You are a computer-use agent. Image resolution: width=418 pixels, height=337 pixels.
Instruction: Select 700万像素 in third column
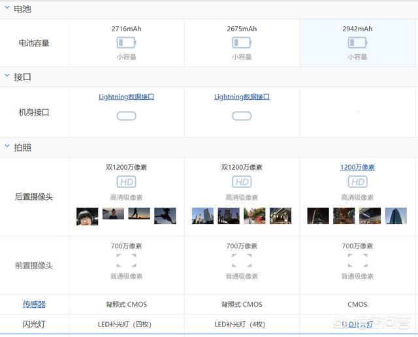357,246
